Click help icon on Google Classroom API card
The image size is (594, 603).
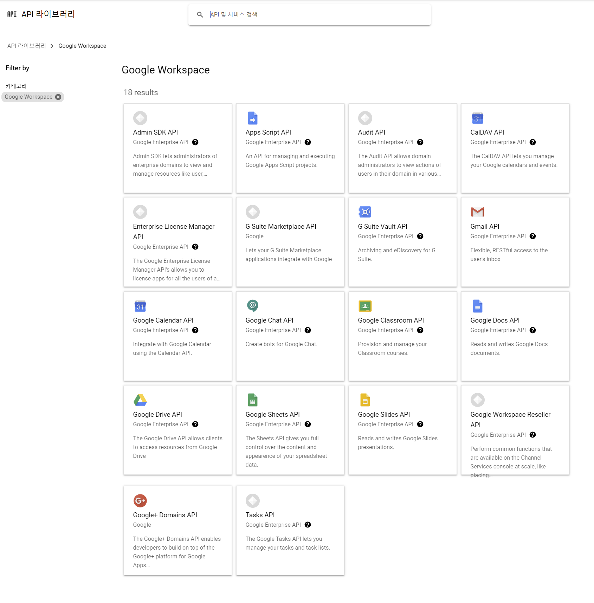coord(420,330)
